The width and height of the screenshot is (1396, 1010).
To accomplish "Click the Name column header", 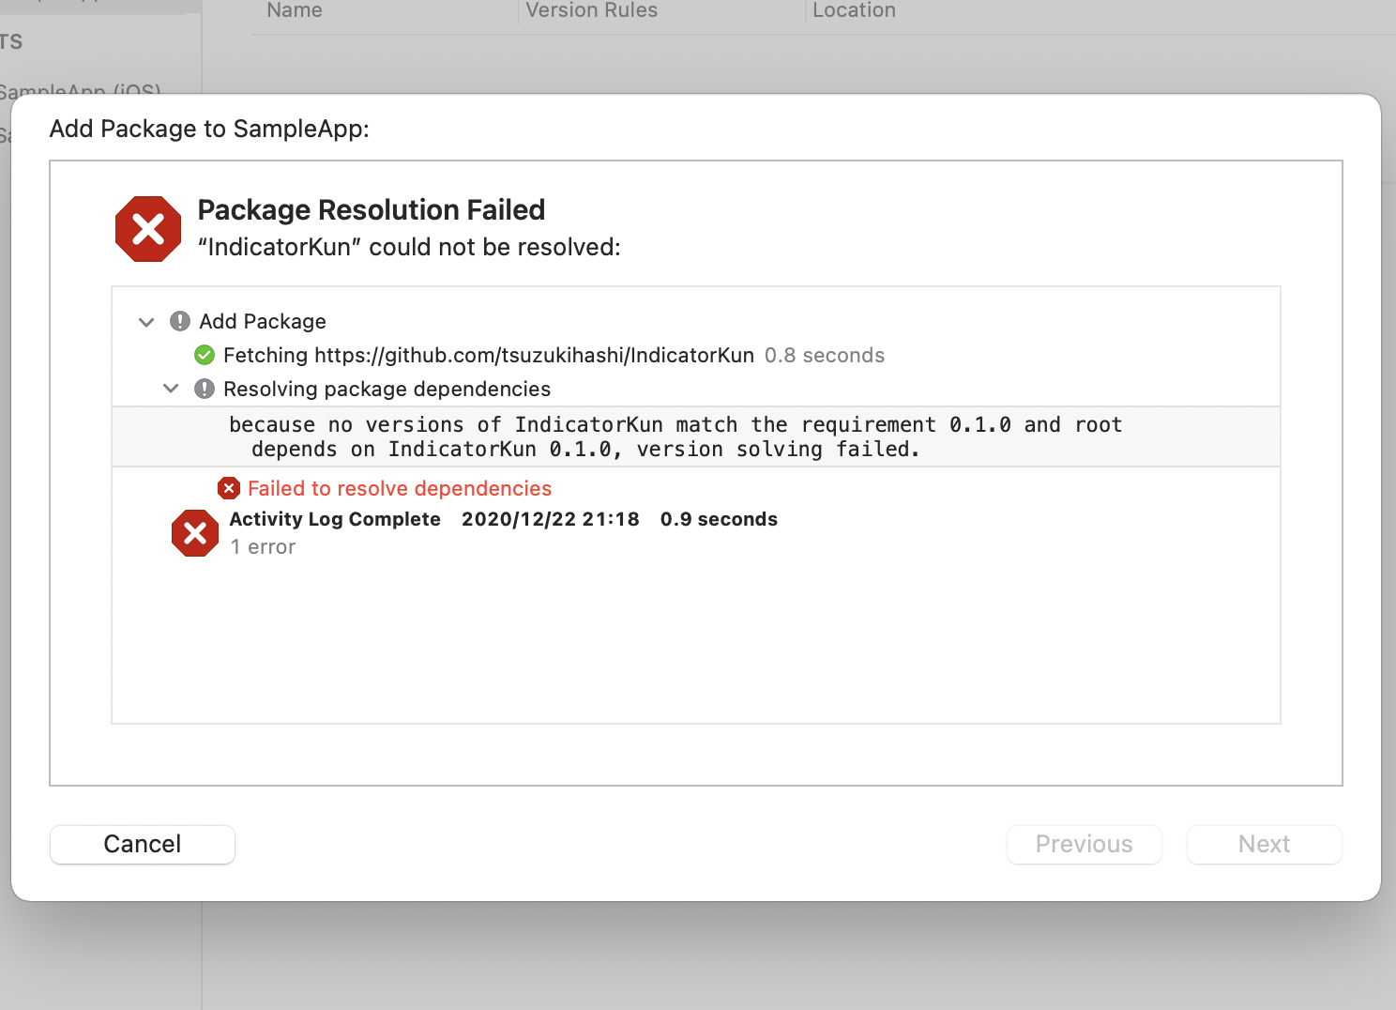I will (x=295, y=11).
